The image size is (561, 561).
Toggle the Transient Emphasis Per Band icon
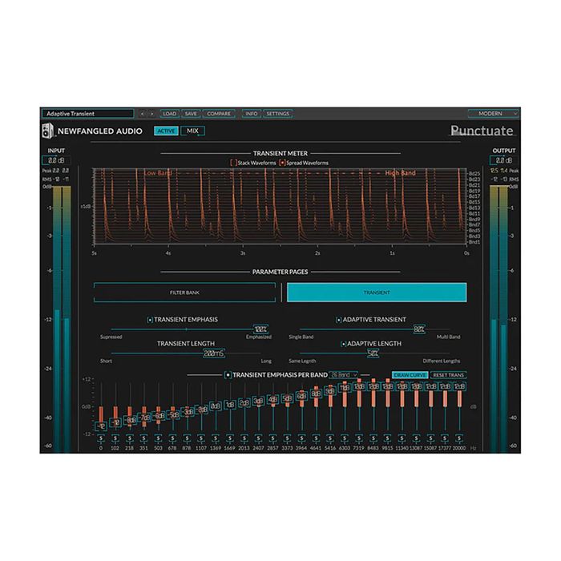(228, 374)
